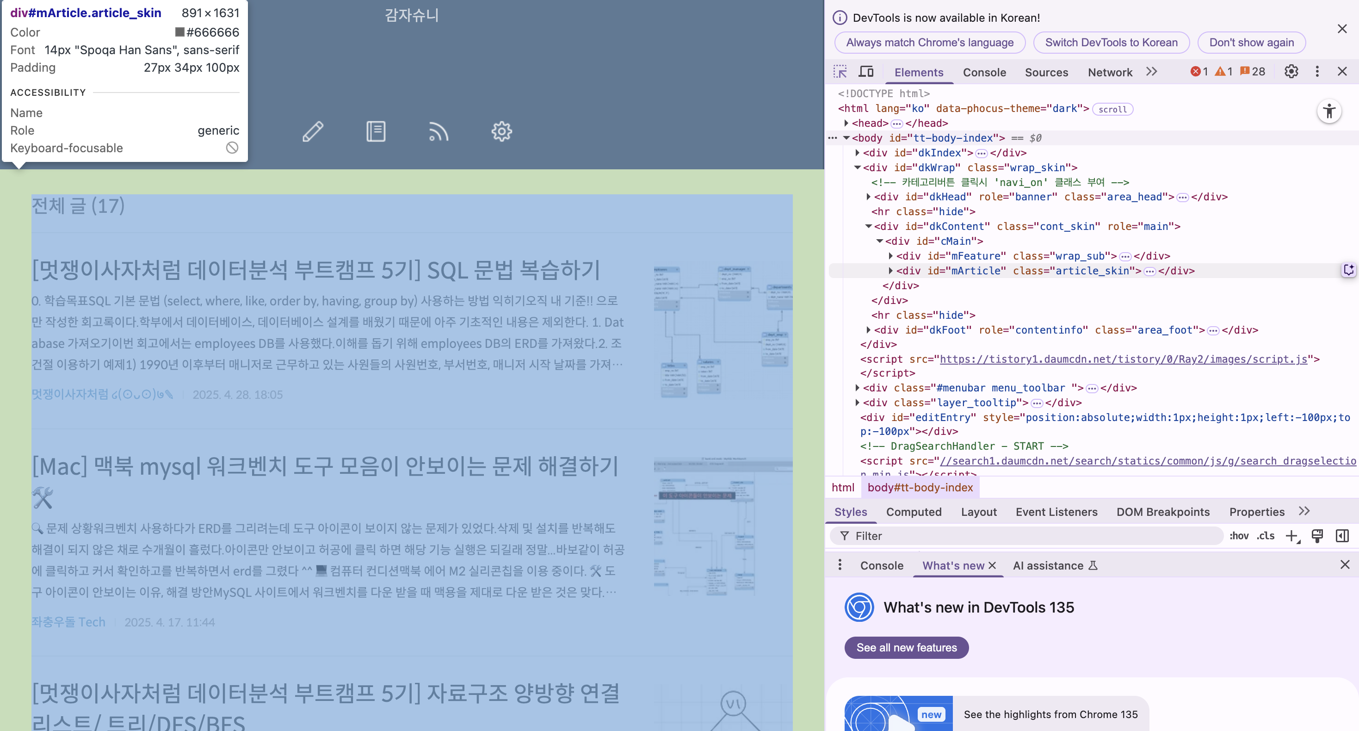Click Don't show again button
1359x731 pixels.
(x=1251, y=43)
